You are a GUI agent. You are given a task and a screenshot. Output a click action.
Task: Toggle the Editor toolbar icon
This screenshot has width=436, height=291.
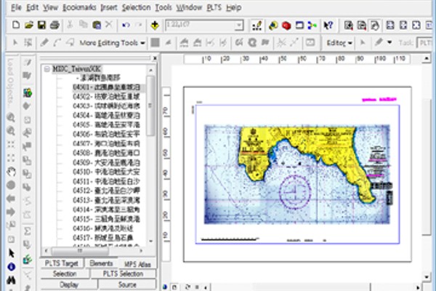pos(257,25)
